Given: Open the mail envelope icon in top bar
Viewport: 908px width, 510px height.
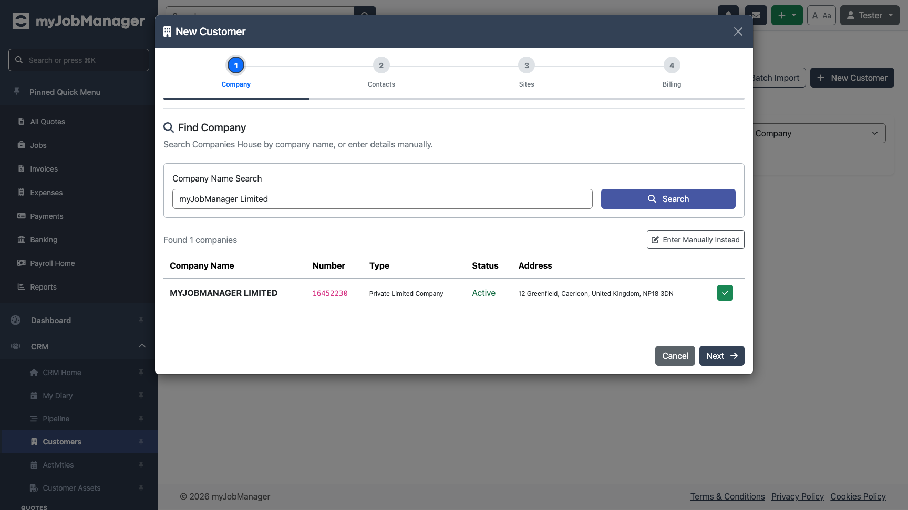Looking at the screenshot, I should tap(756, 15).
